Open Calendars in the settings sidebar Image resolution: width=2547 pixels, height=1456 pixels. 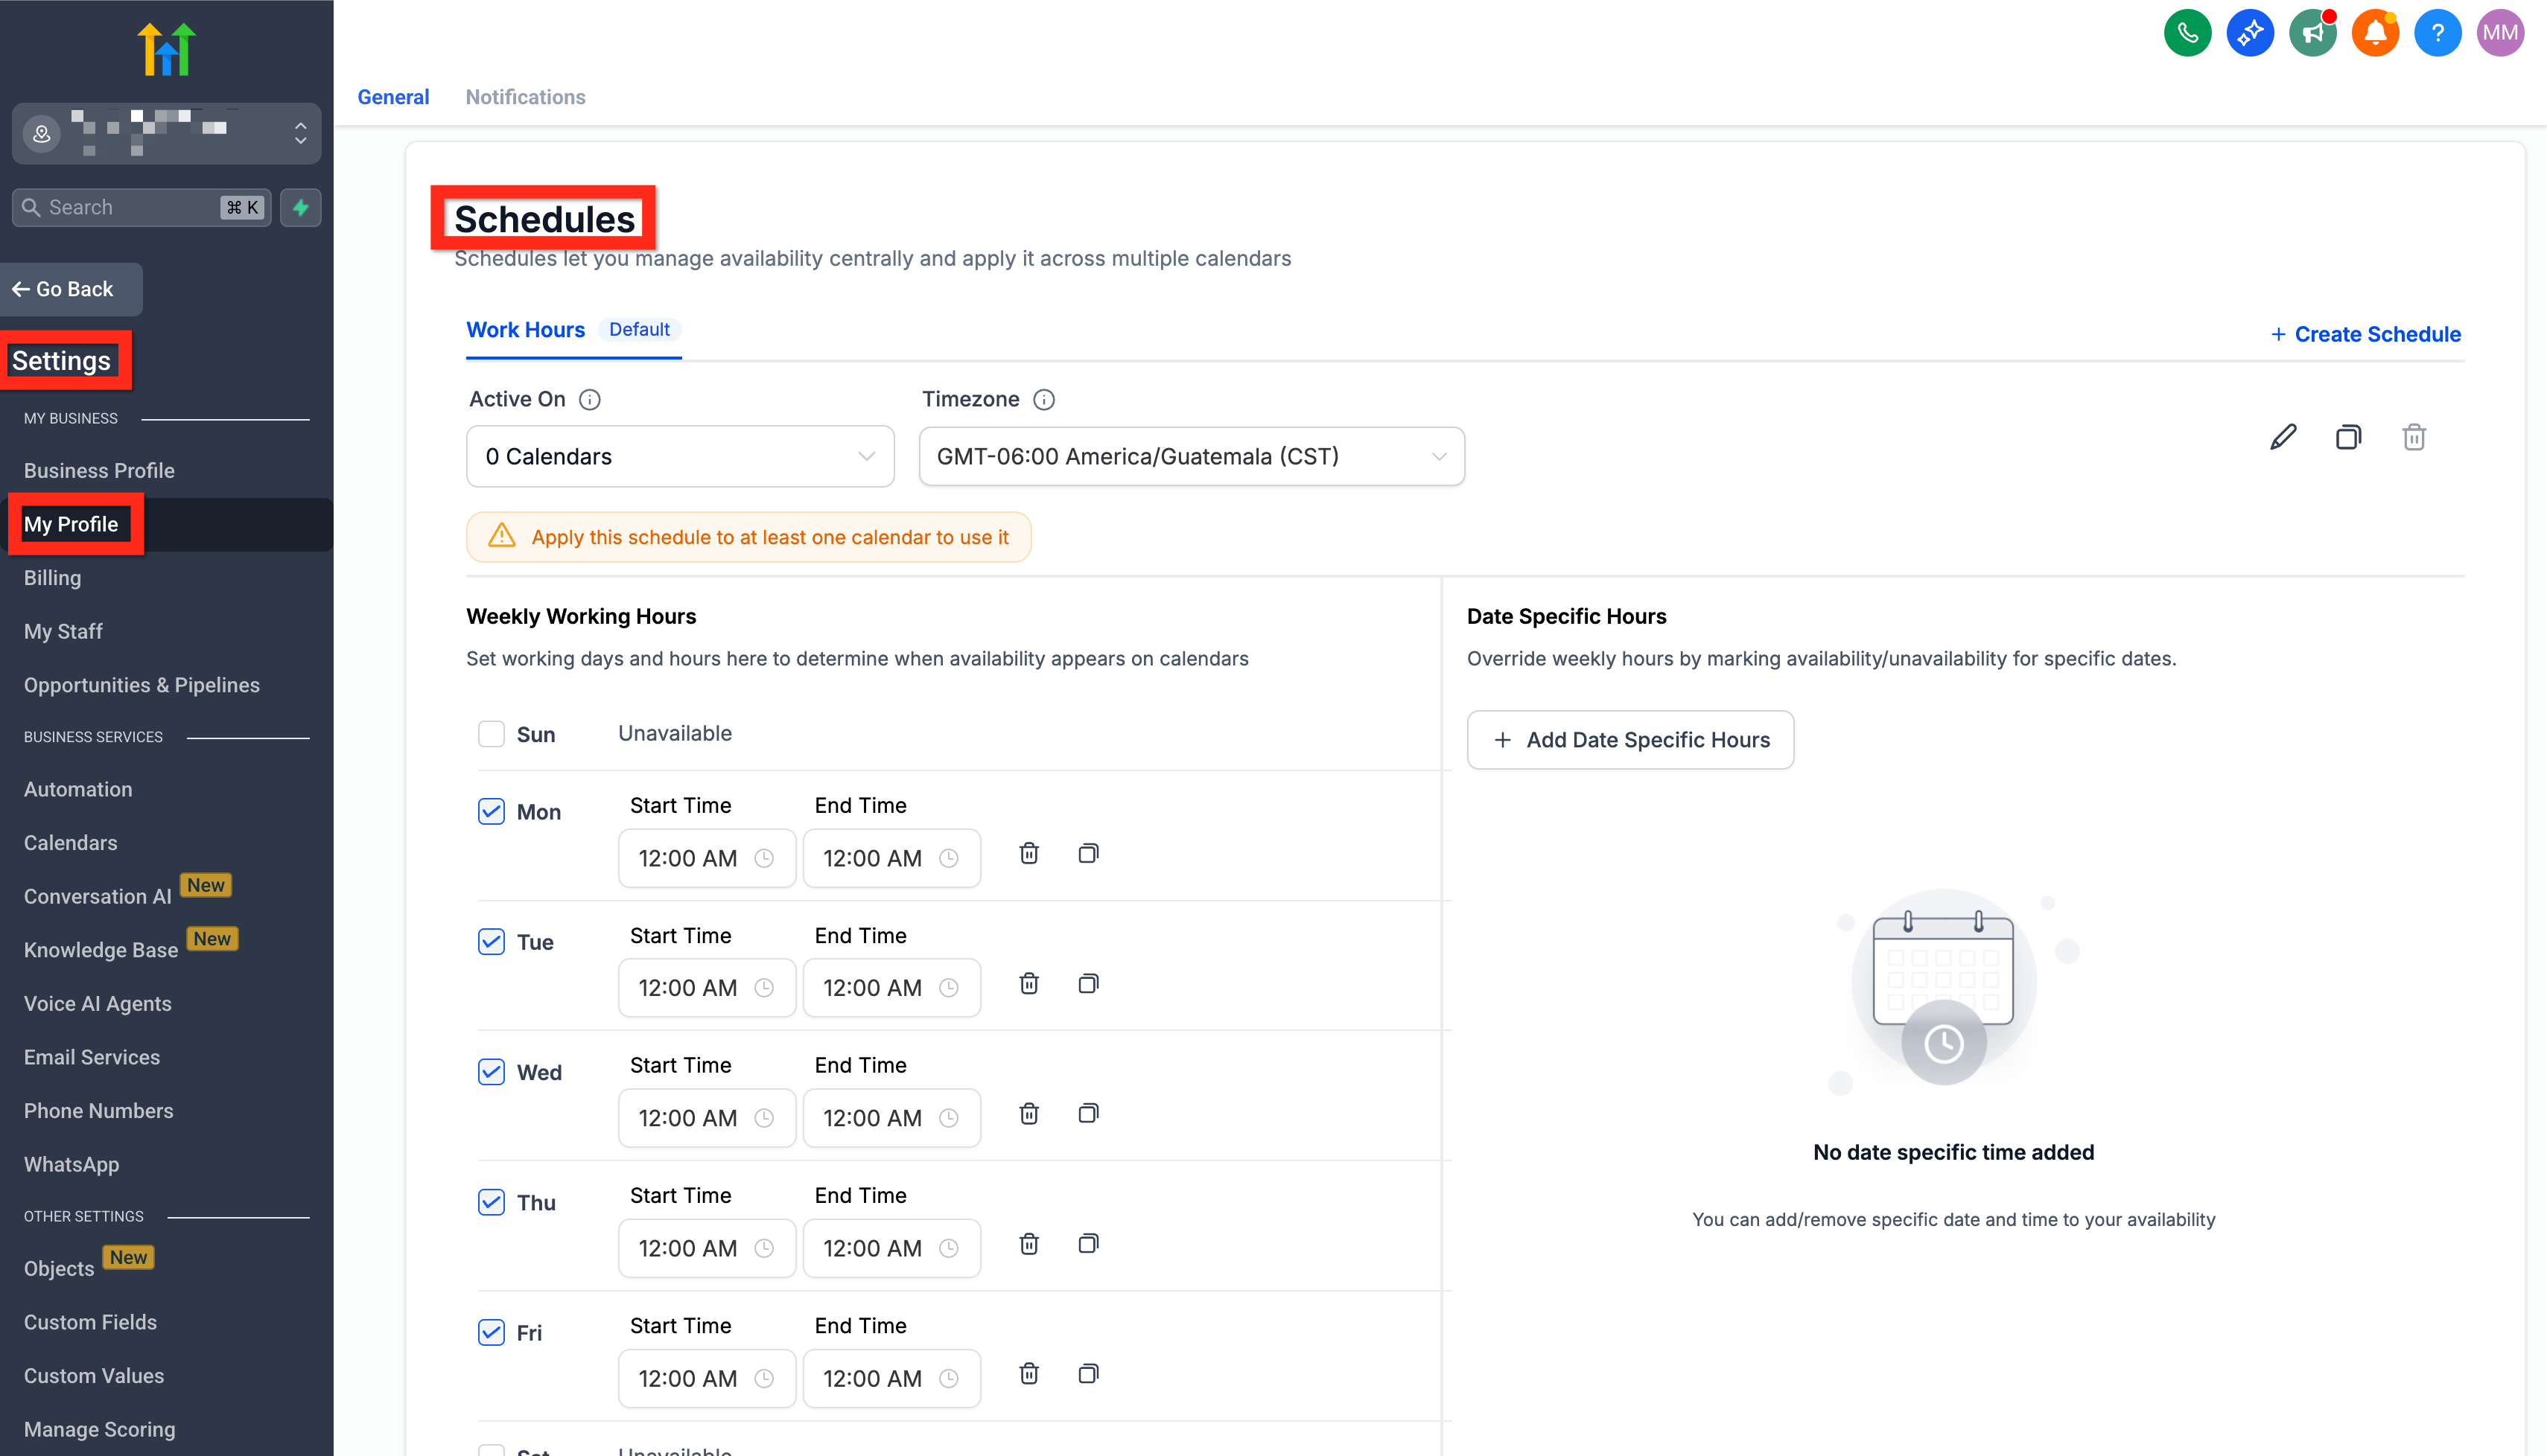coord(70,842)
